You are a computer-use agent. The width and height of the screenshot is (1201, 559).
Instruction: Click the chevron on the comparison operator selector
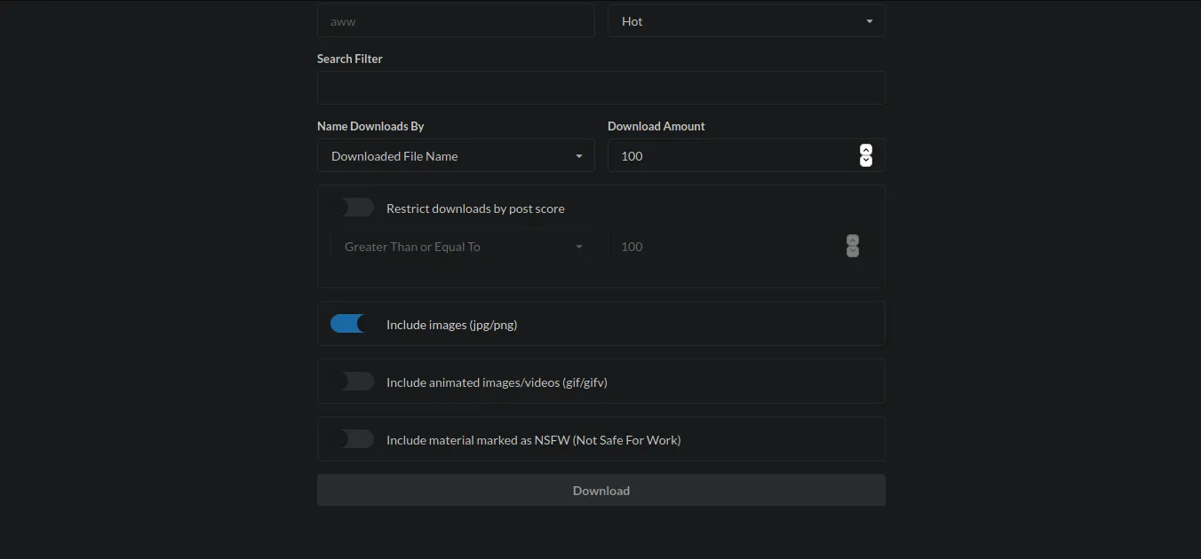(579, 246)
